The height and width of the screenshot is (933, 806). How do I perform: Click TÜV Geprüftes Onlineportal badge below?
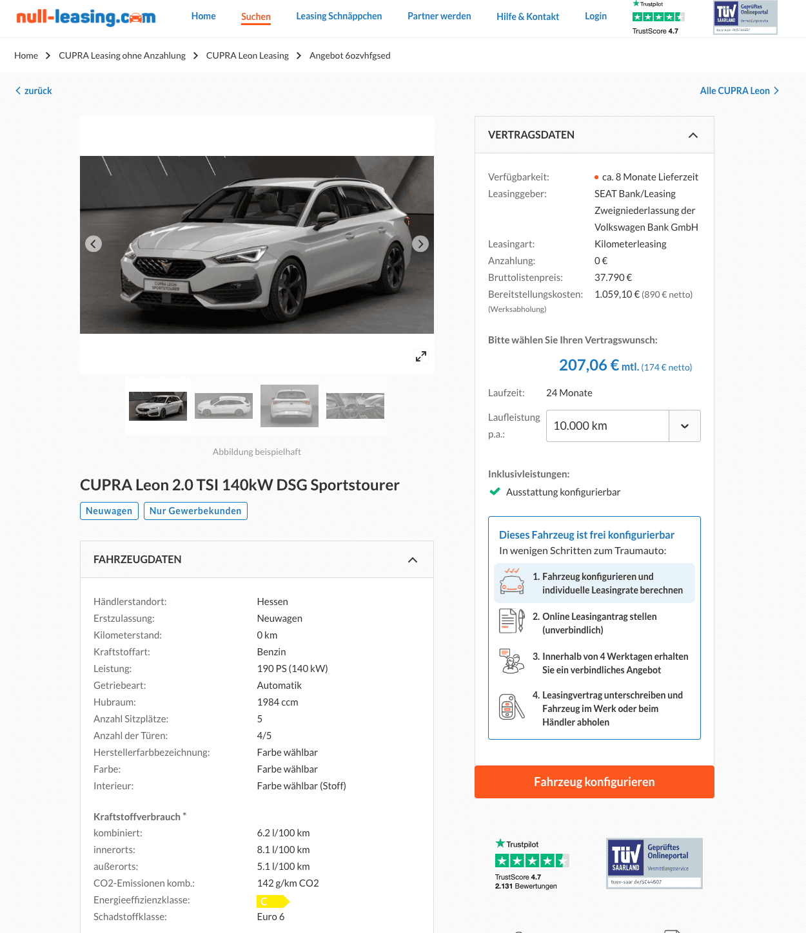tap(654, 863)
